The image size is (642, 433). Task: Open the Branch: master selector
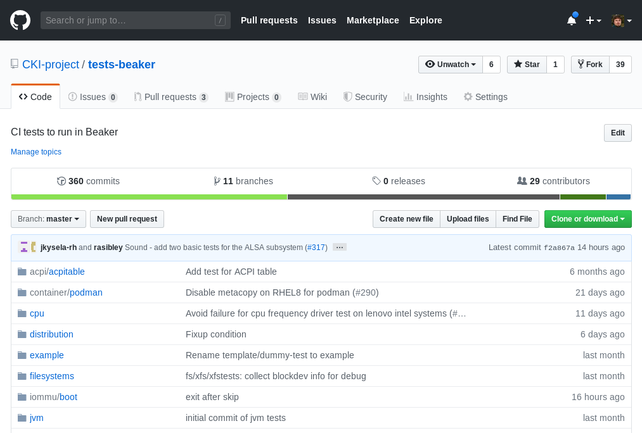coord(48,219)
